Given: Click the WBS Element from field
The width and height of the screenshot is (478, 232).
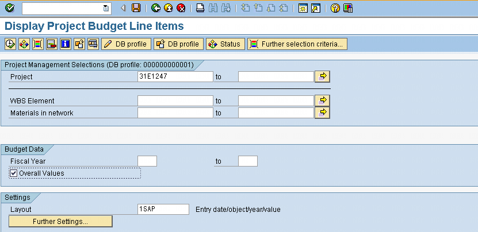Looking at the screenshot, I should 175,100.
